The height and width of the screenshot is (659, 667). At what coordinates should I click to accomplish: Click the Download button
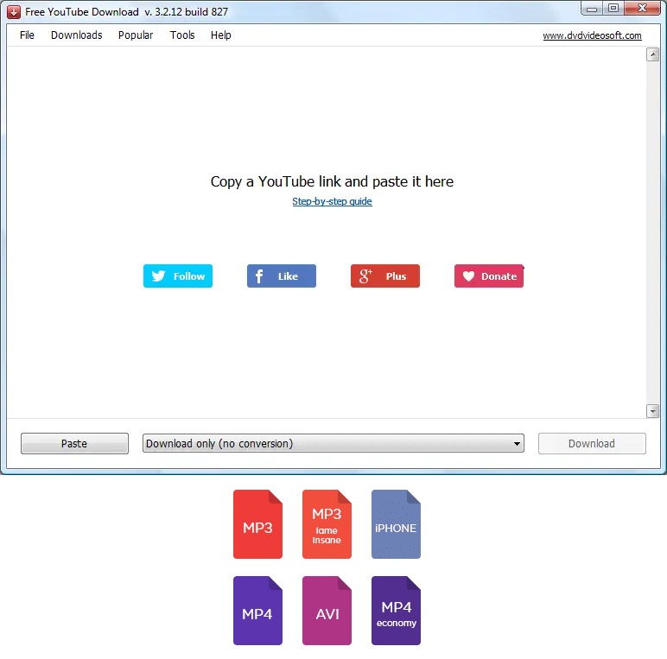(x=592, y=443)
